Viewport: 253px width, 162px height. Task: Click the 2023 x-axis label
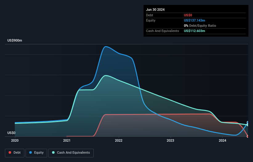tap(170, 140)
